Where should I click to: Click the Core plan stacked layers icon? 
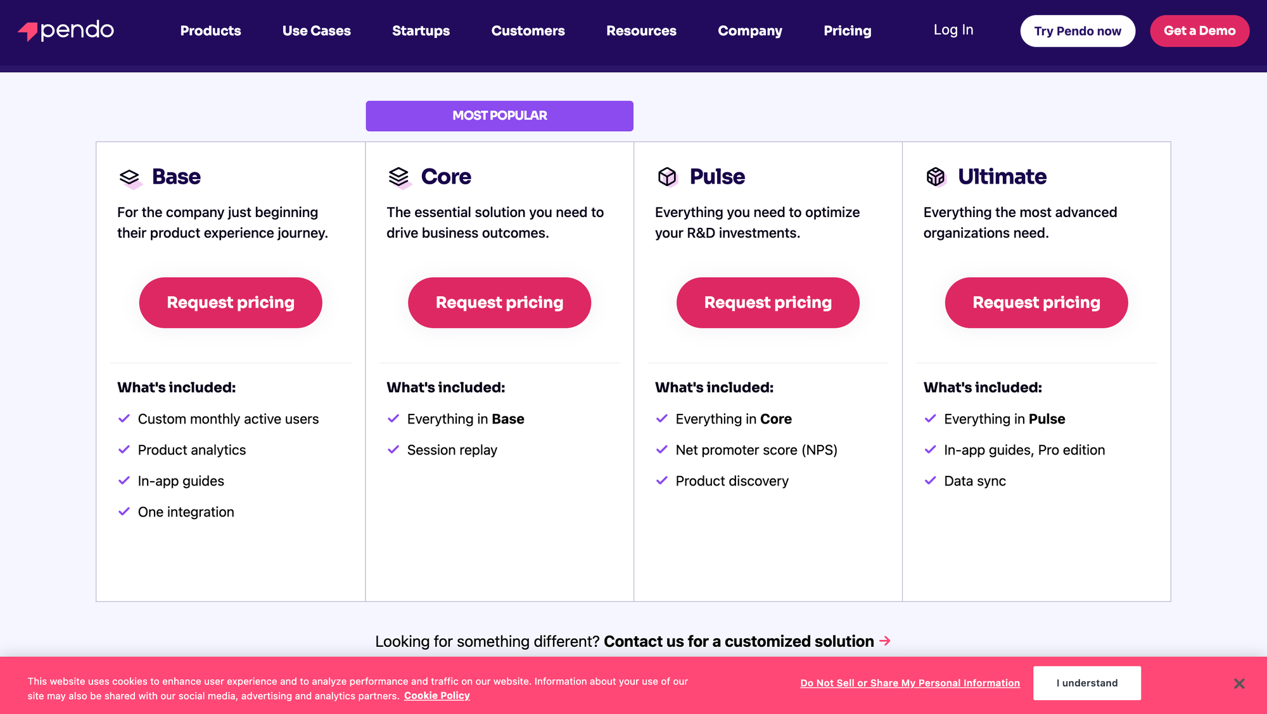coord(399,178)
